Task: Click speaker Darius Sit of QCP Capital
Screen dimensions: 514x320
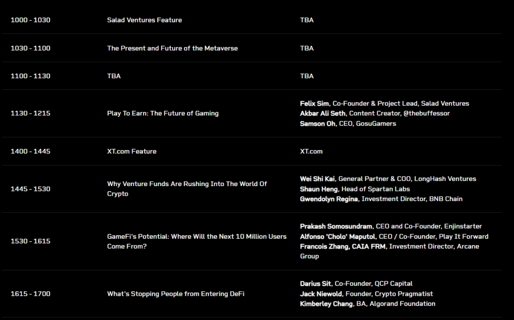Action: click(315, 284)
